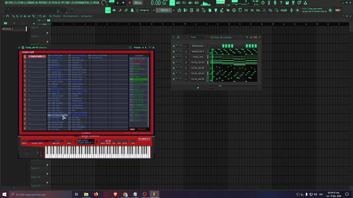Add a new channel with plus button
Viewport: 353px width, 198px height.
click(x=198, y=88)
